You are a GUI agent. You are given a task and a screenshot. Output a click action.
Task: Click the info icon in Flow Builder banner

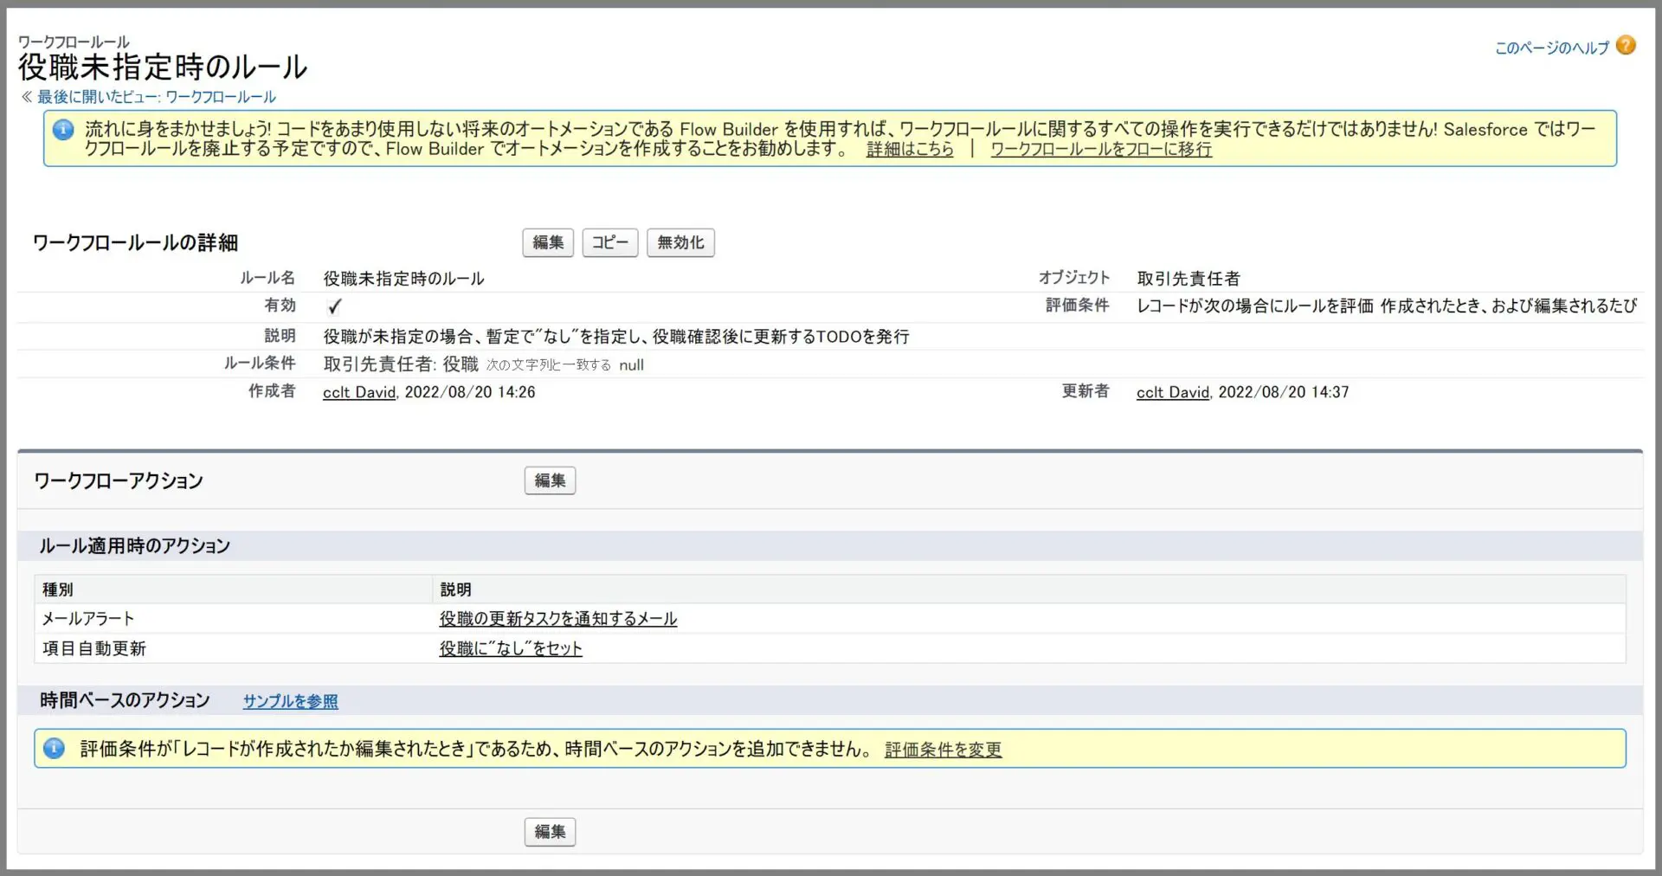coord(63,130)
